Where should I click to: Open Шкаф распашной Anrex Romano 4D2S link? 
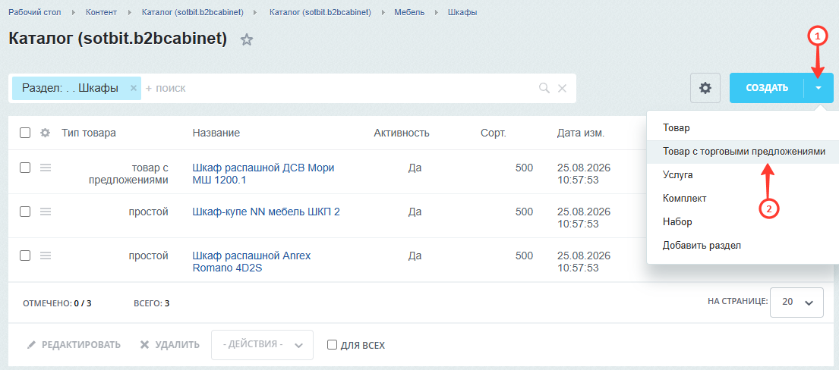point(251,262)
